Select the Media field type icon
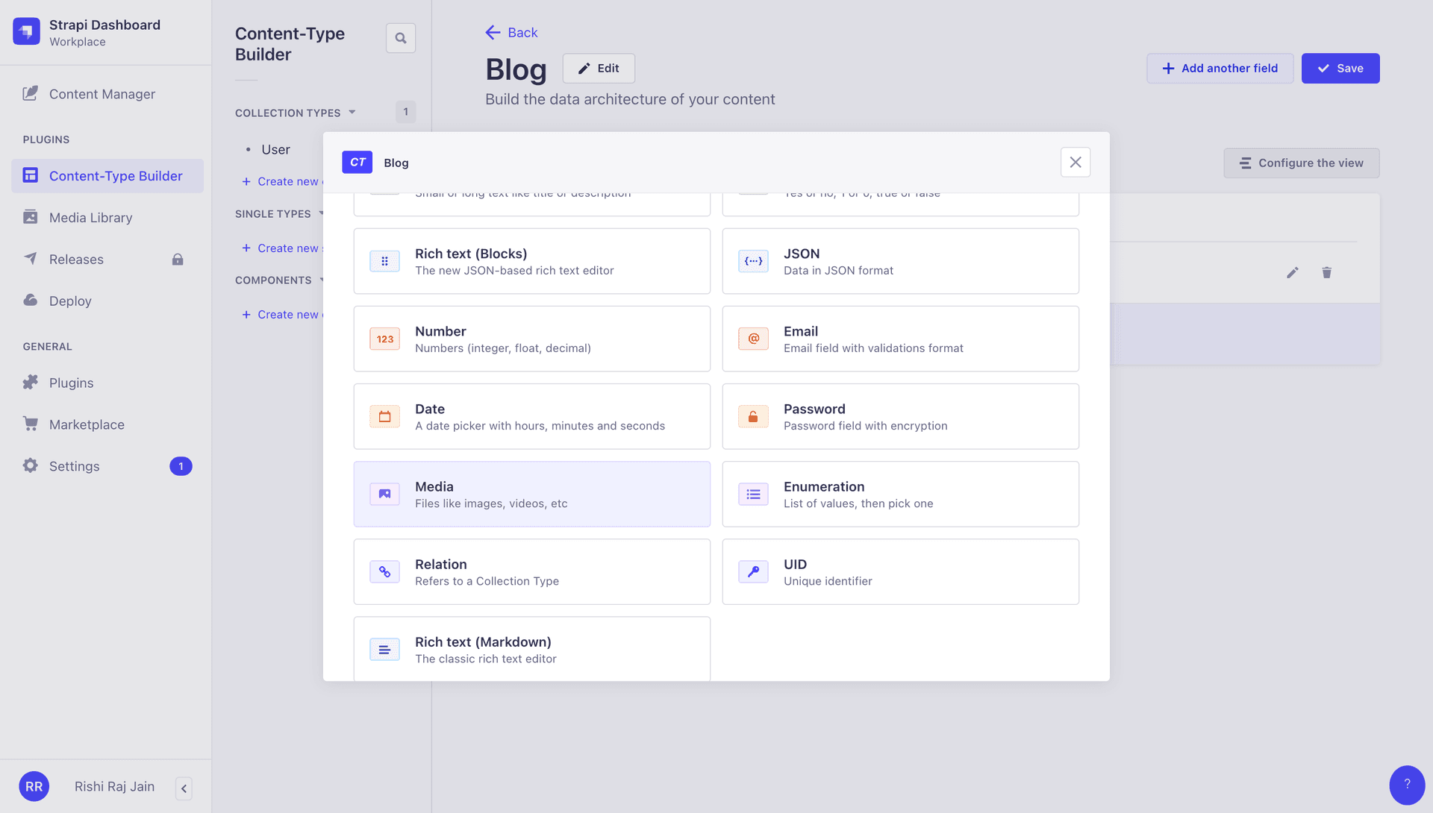The height and width of the screenshot is (813, 1433). pos(384,495)
